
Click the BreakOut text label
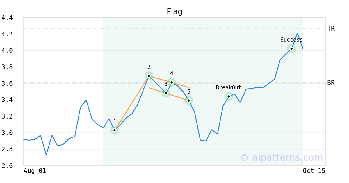click(229, 88)
